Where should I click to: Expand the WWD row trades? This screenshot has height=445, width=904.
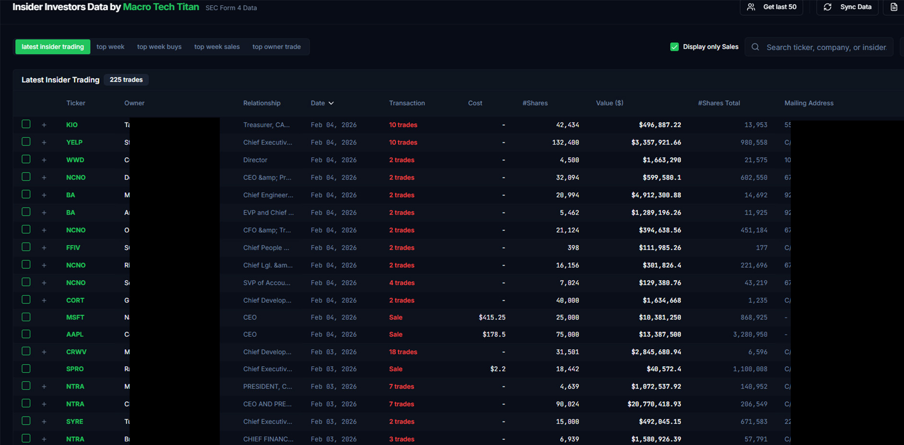point(44,160)
